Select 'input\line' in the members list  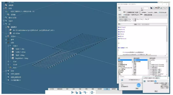[x=152, y=60]
